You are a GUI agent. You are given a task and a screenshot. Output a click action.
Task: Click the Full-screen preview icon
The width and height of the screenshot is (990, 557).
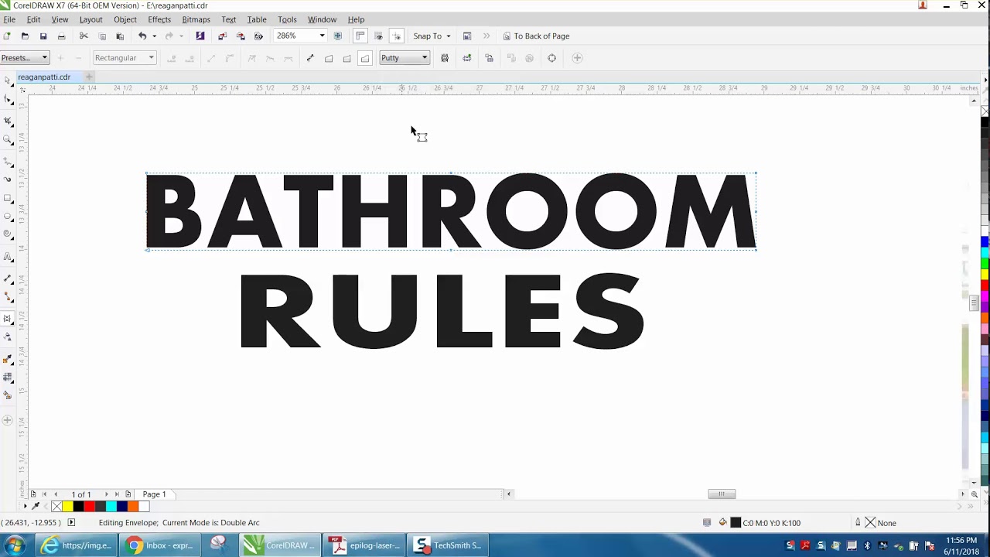click(x=338, y=36)
